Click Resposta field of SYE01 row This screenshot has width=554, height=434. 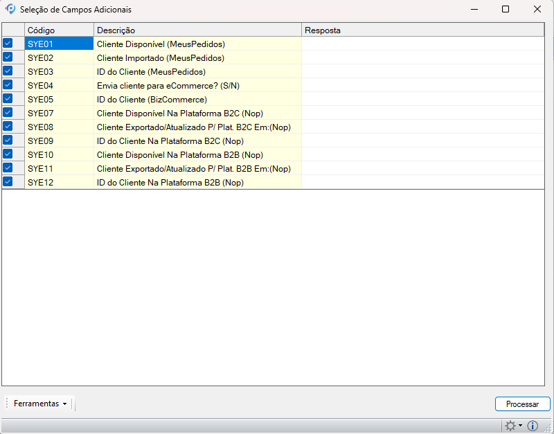[x=422, y=44]
